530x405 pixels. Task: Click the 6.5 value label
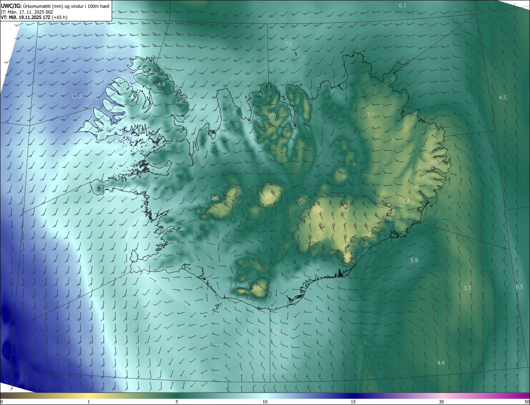[x=519, y=287]
